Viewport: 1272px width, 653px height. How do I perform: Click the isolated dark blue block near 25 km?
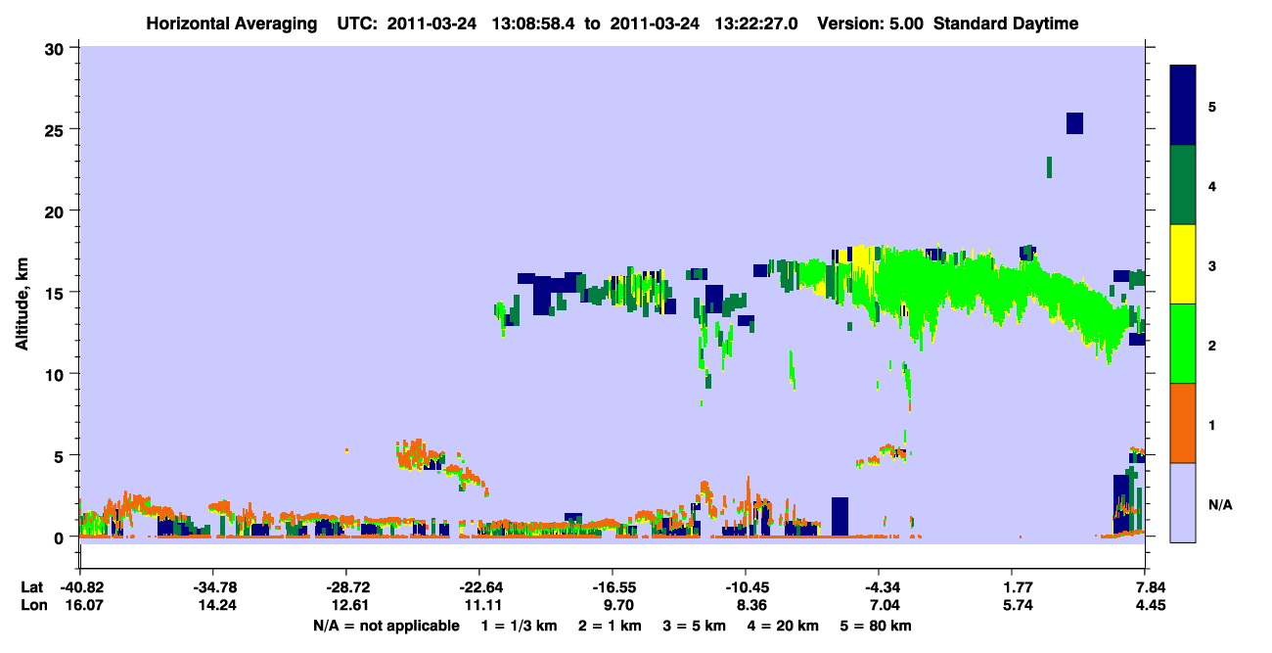1074,122
